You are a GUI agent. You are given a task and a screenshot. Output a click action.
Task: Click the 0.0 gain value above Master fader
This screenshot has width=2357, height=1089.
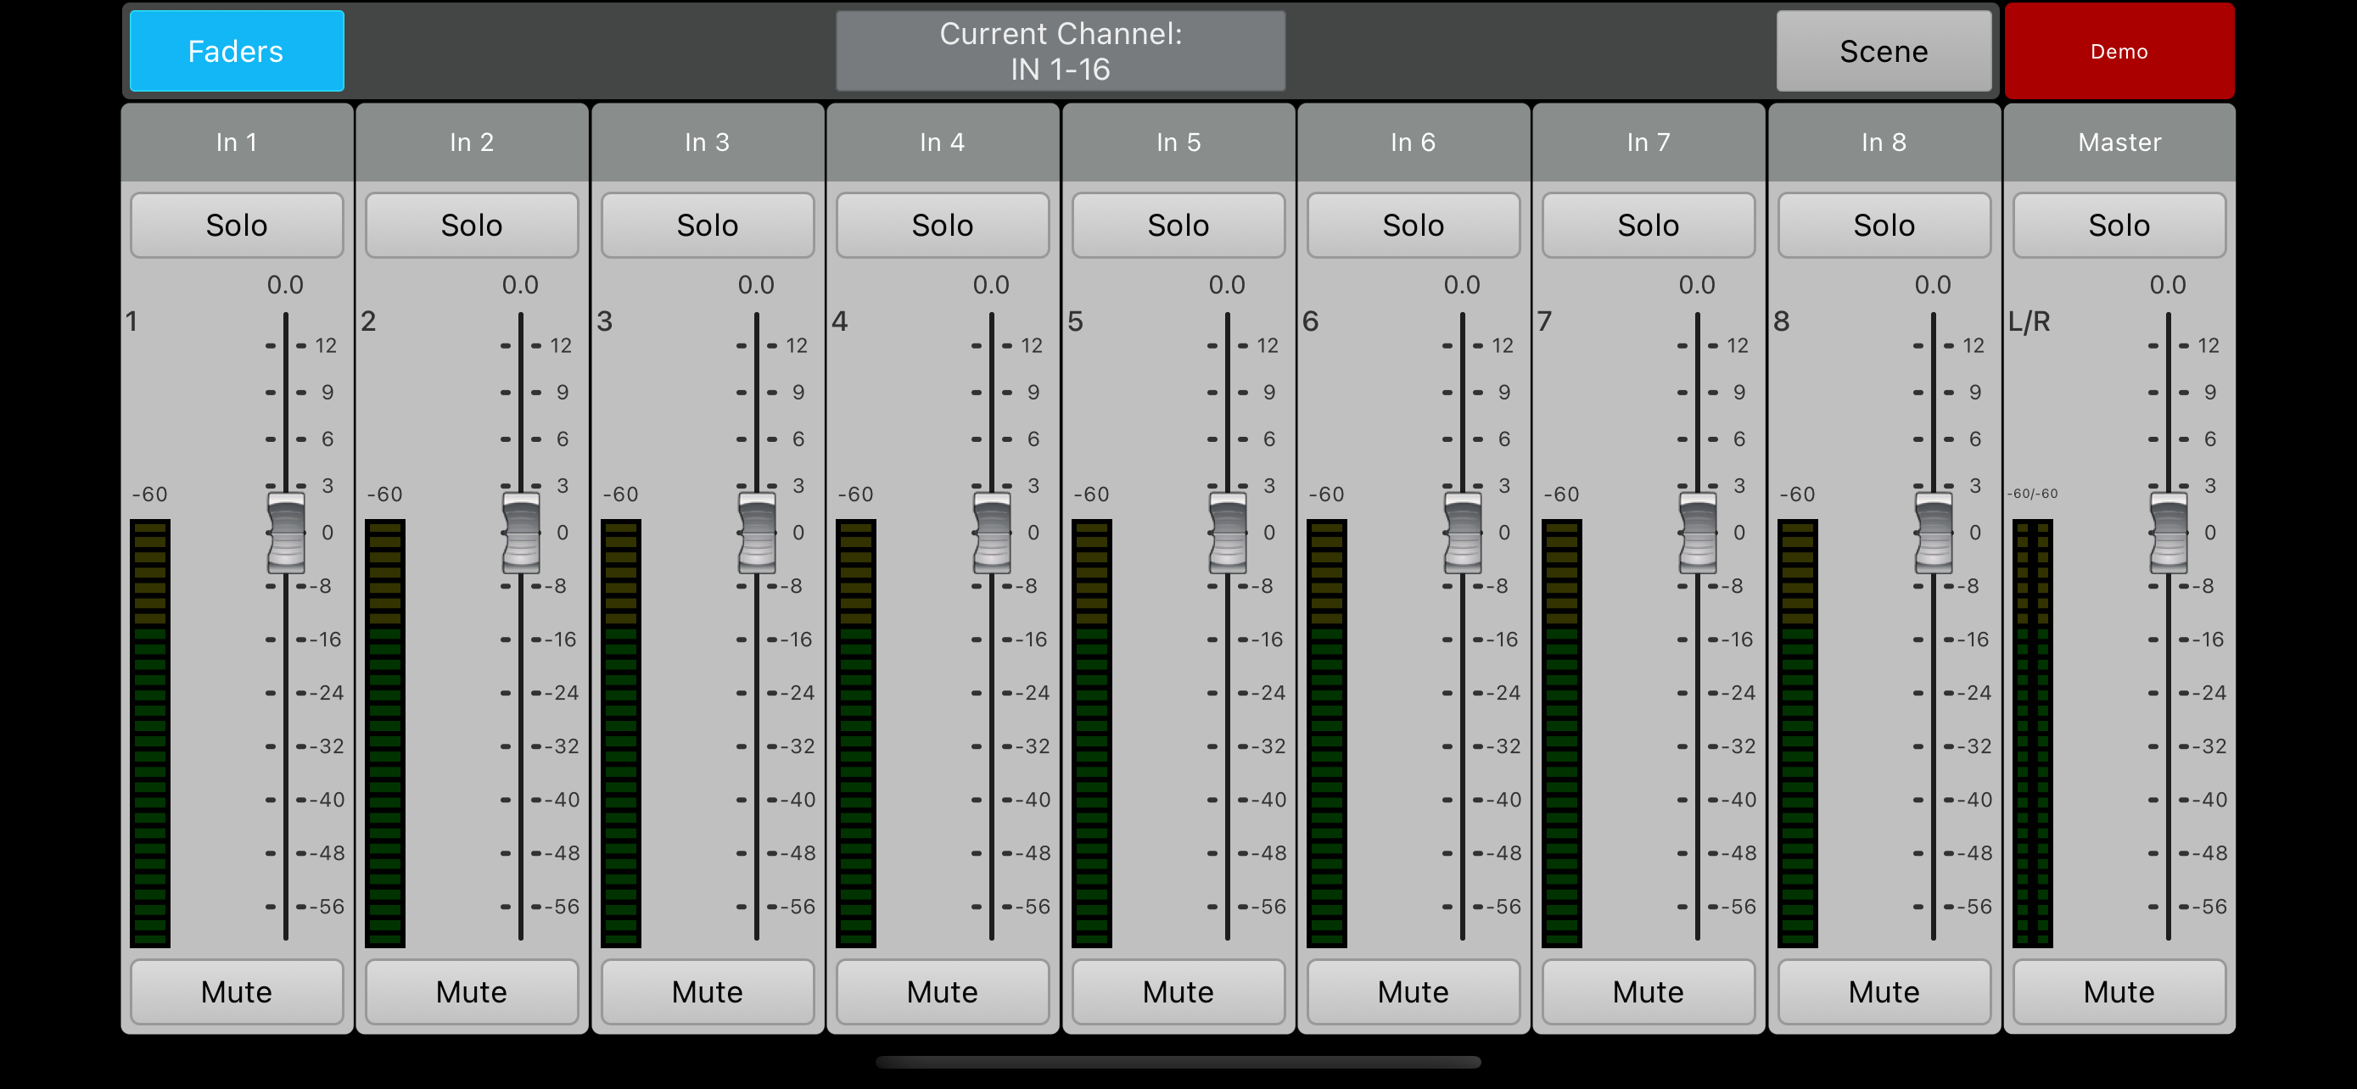[2168, 284]
